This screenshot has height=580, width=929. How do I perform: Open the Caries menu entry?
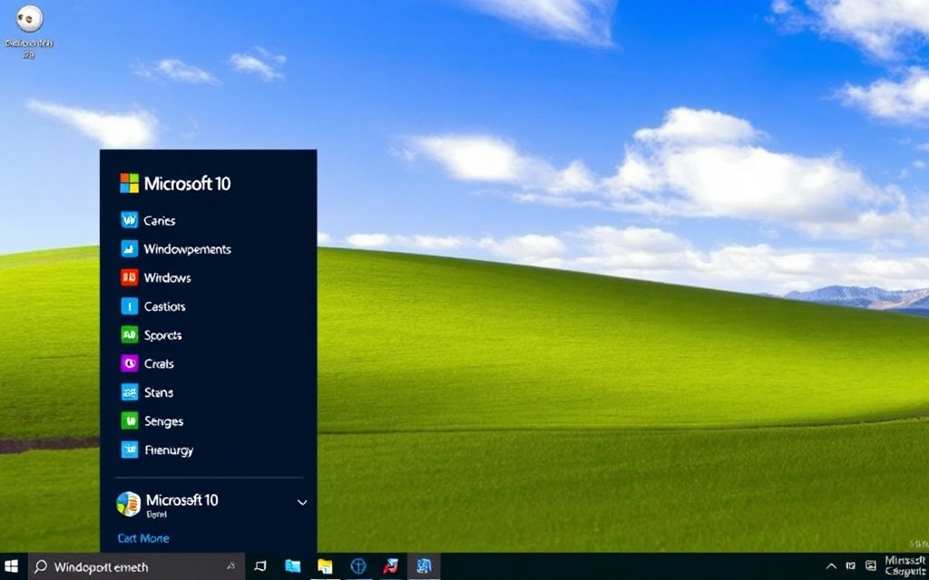click(160, 221)
